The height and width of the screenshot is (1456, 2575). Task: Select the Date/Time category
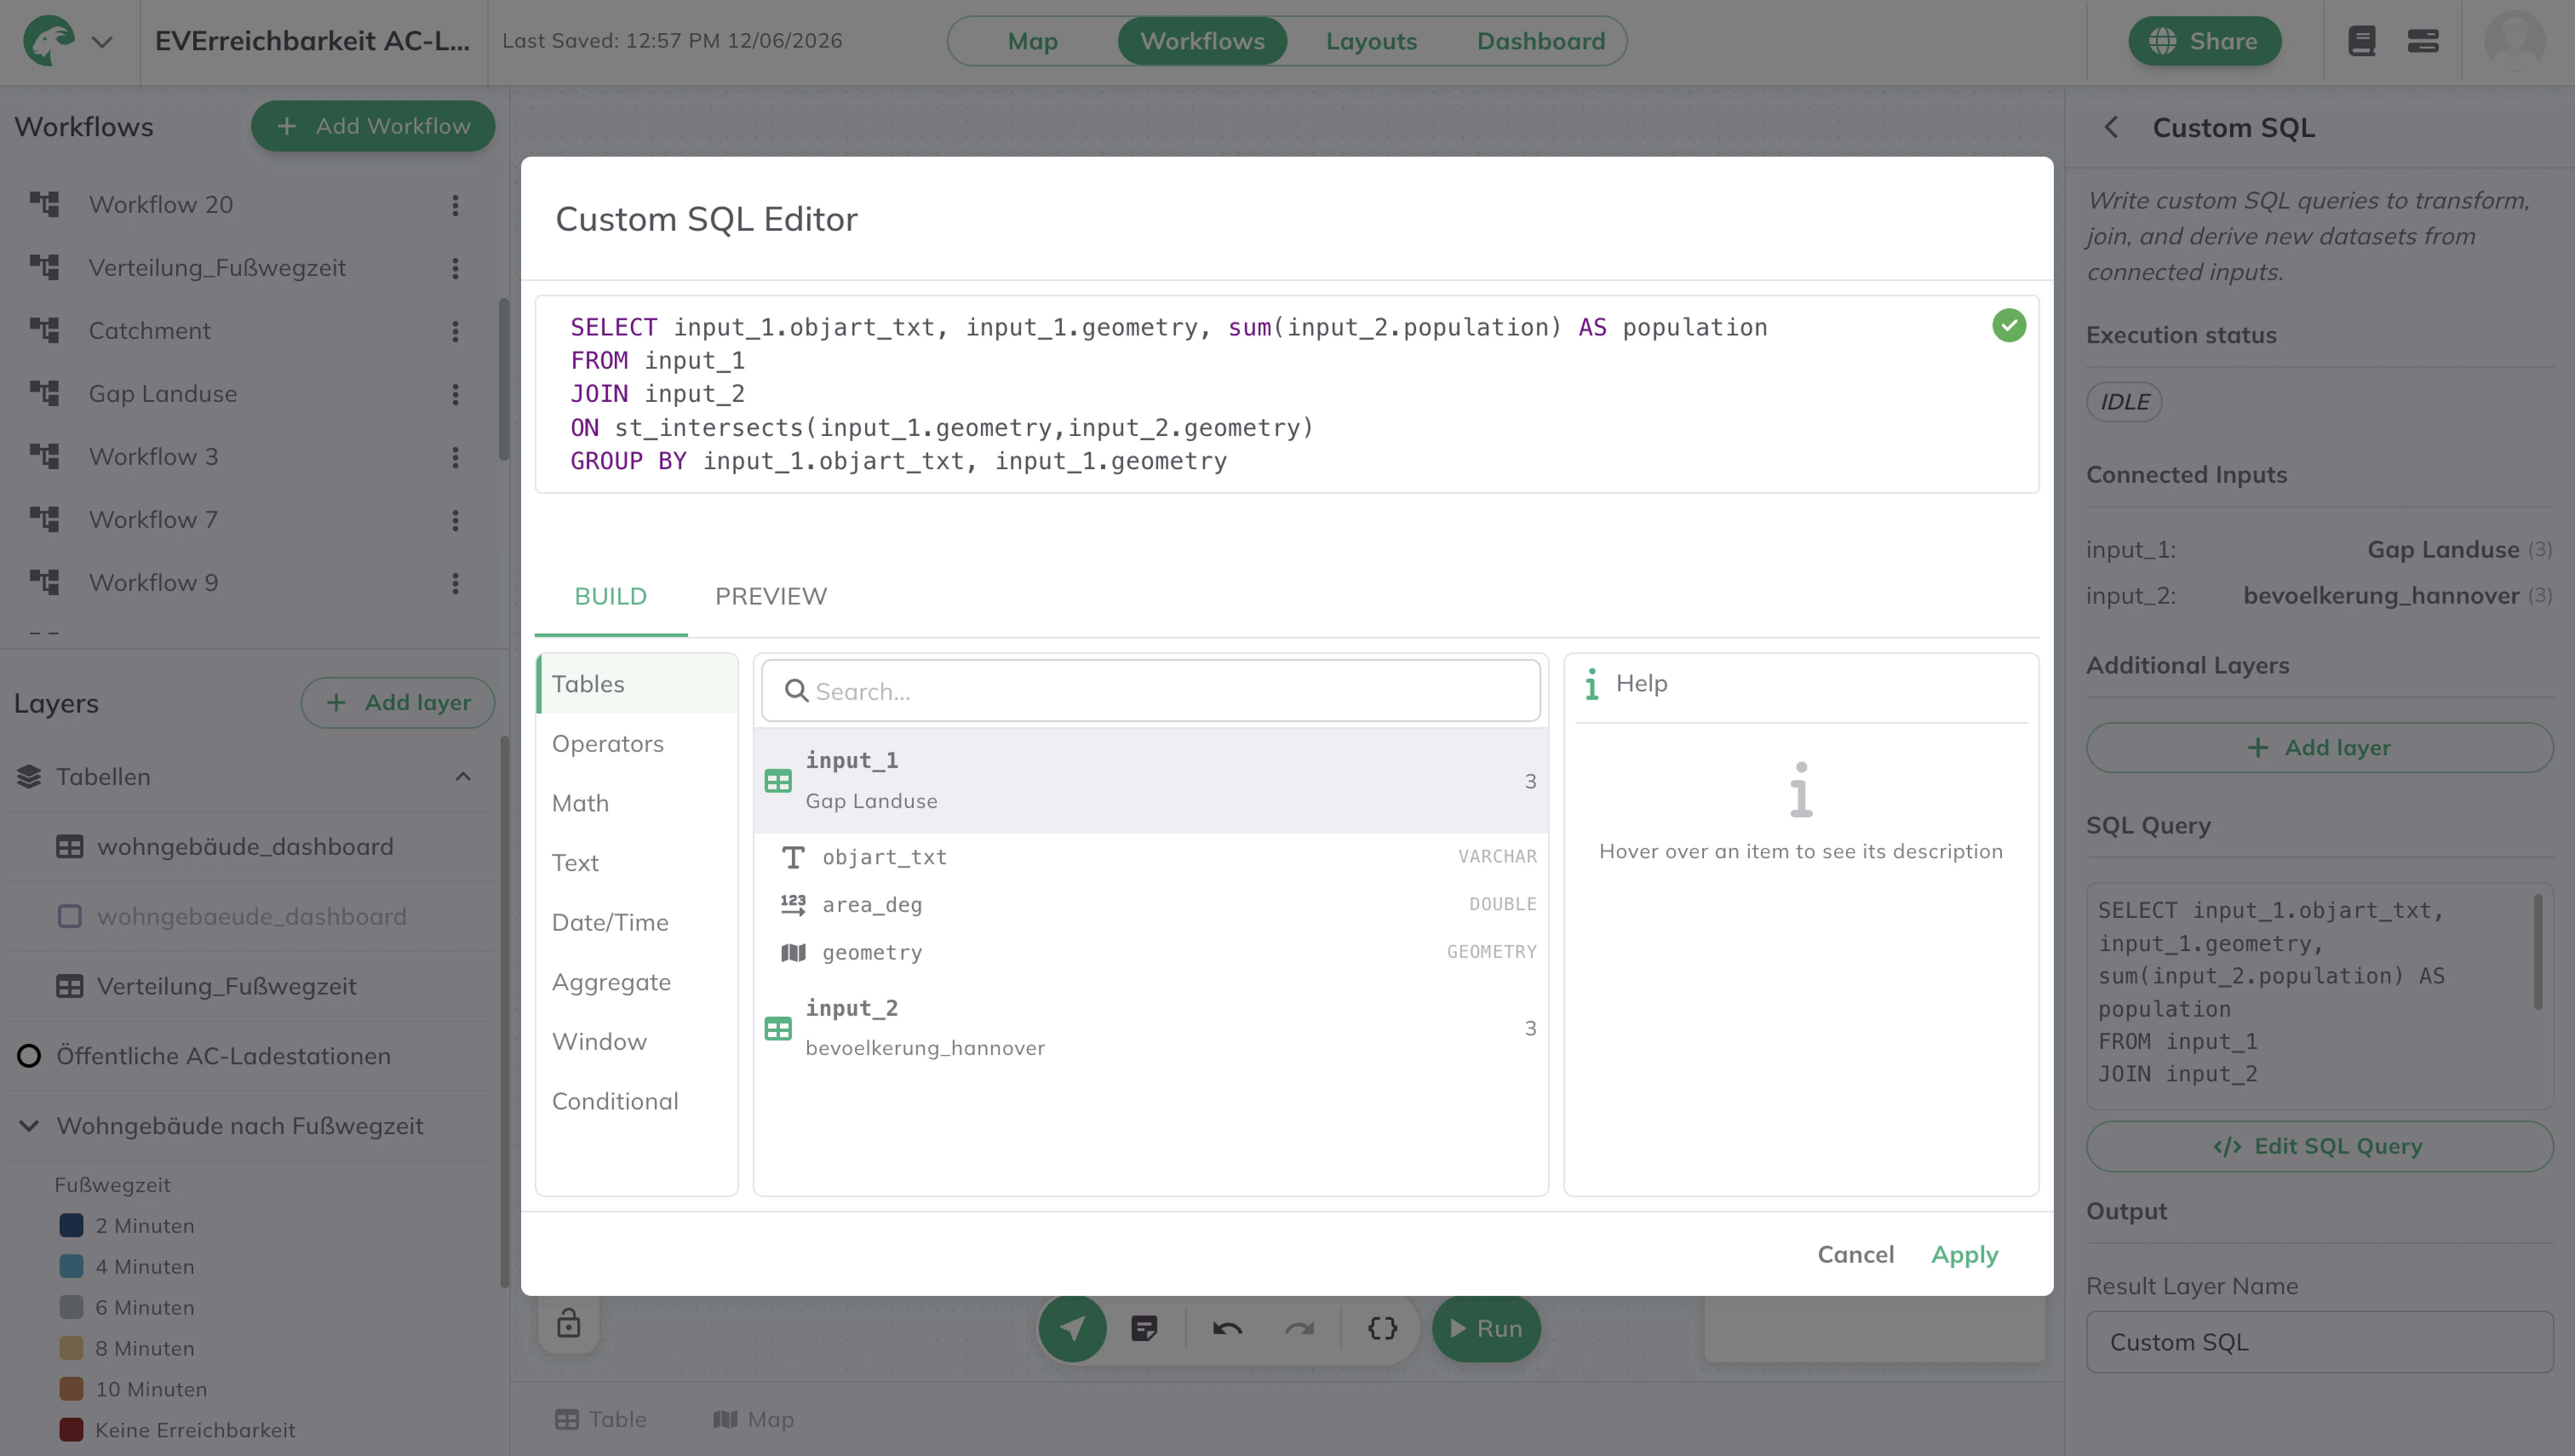tap(637, 922)
